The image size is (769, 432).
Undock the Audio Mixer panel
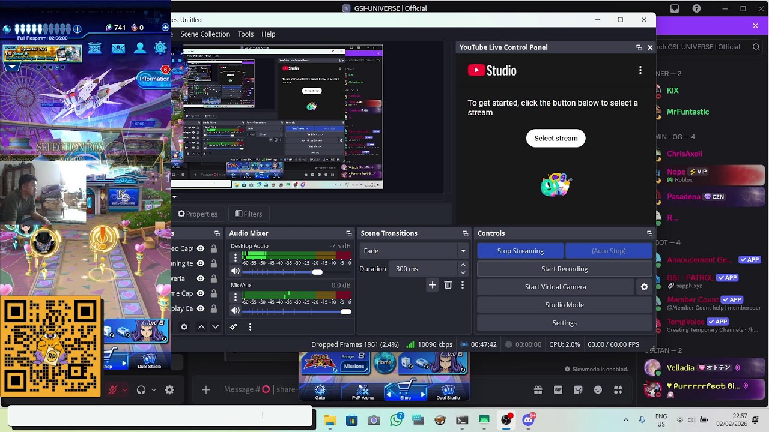click(x=348, y=233)
